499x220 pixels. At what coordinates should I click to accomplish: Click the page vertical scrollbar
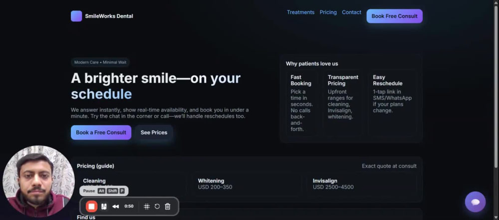tap(496, 86)
